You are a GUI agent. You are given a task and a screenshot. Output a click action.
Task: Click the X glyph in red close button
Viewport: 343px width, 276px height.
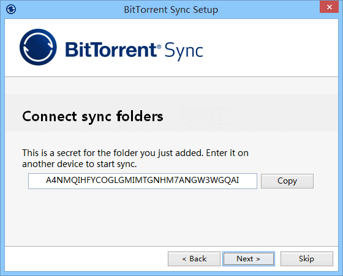coord(330,7)
